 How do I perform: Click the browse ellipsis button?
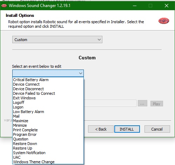[142, 103]
